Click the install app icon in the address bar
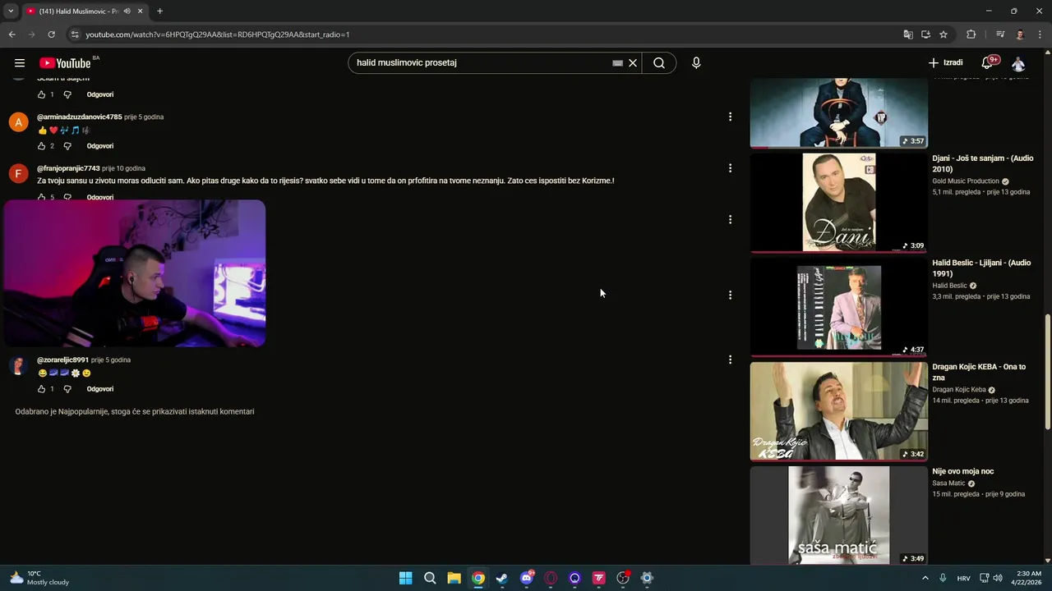The image size is (1052, 591). tap(925, 34)
